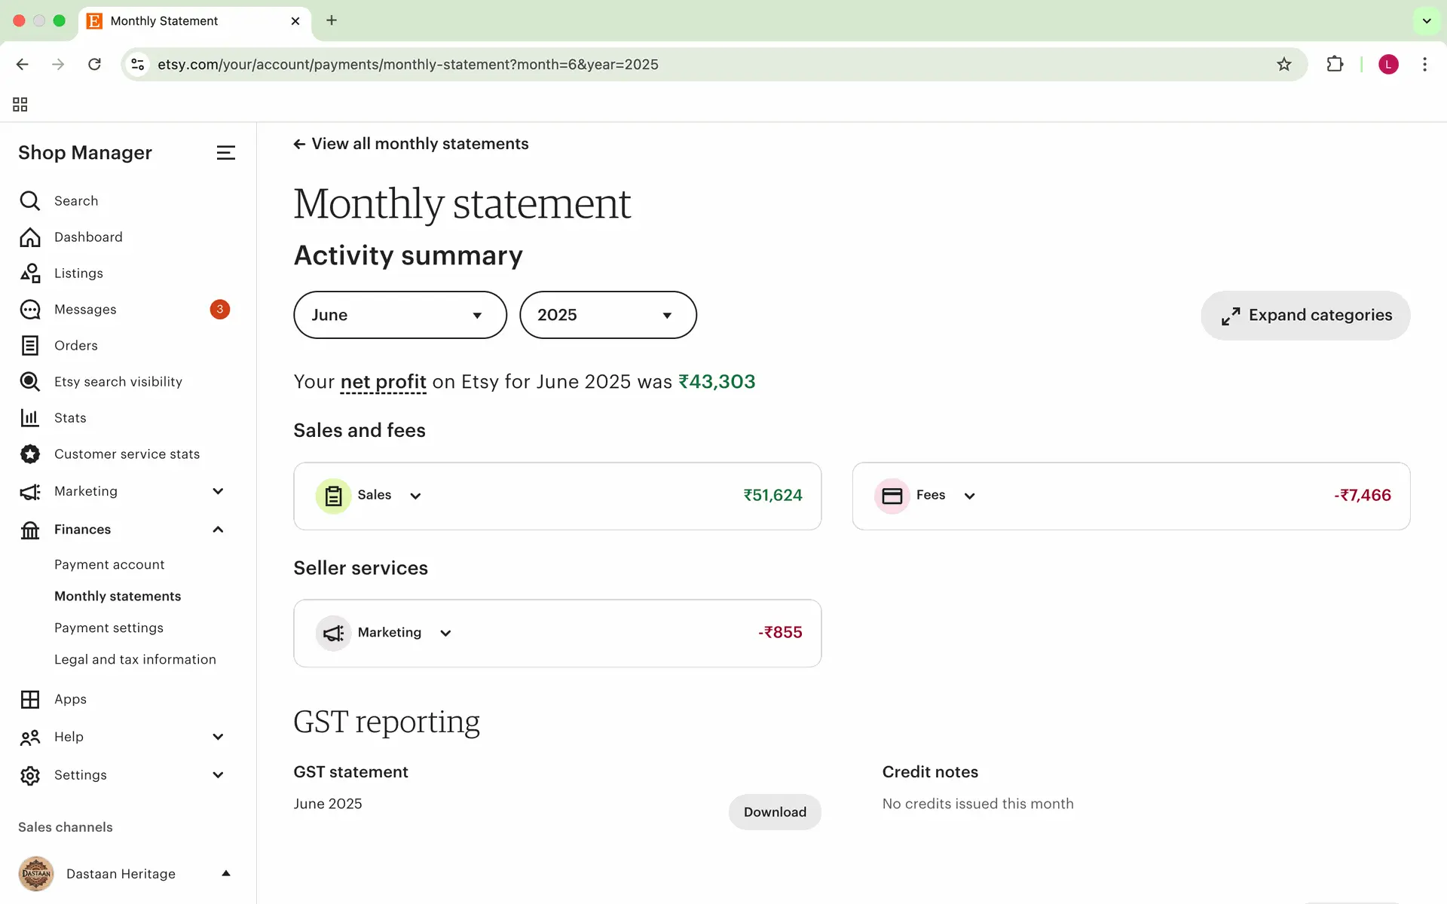Click the Listings shapes icon
This screenshot has width=1447, height=904.
29,273
